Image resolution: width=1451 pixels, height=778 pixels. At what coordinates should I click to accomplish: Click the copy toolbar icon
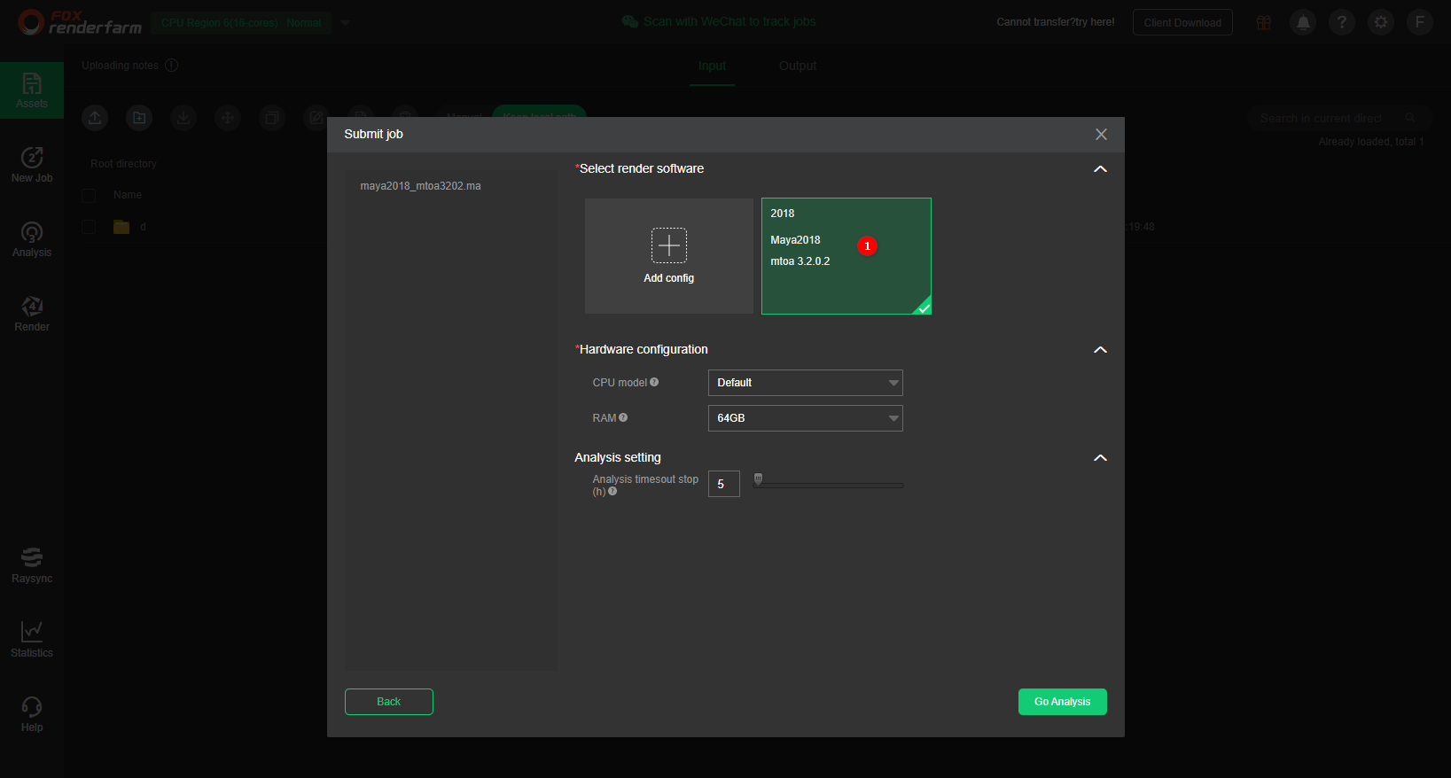pyautogui.click(x=272, y=118)
